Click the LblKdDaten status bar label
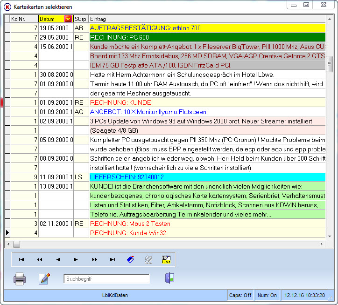Screen dimensions: 338x305 pos(115,295)
